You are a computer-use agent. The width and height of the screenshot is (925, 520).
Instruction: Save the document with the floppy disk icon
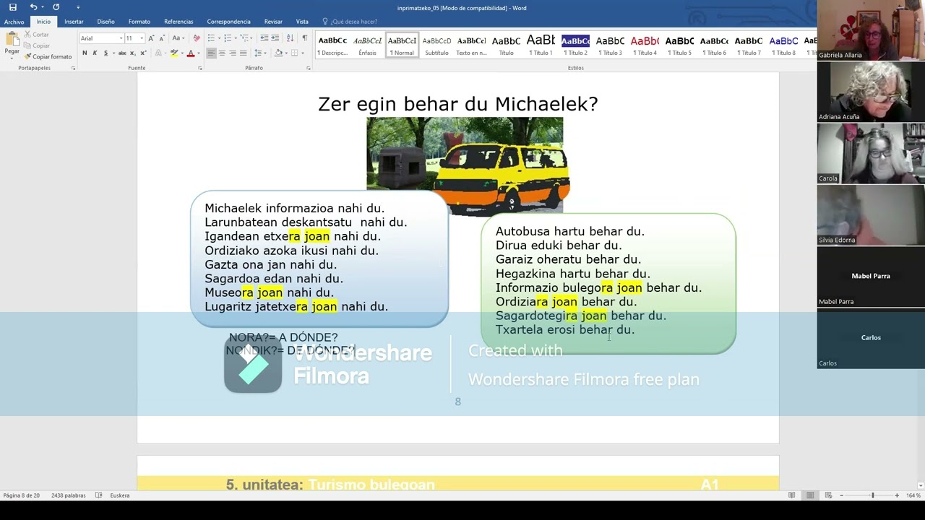[13, 7]
